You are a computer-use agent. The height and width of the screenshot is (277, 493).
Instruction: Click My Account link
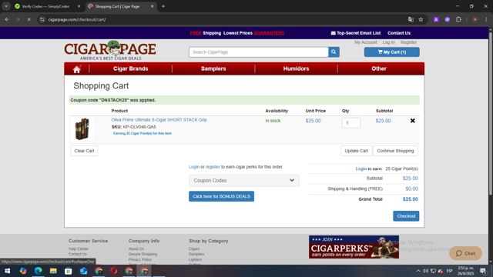tap(366, 42)
